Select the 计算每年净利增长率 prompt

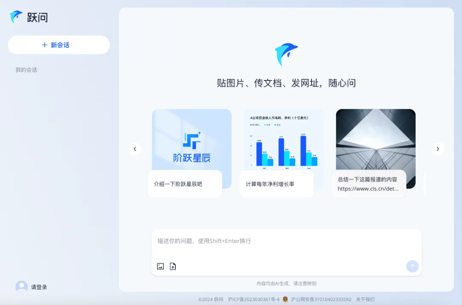tap(277, 184)
